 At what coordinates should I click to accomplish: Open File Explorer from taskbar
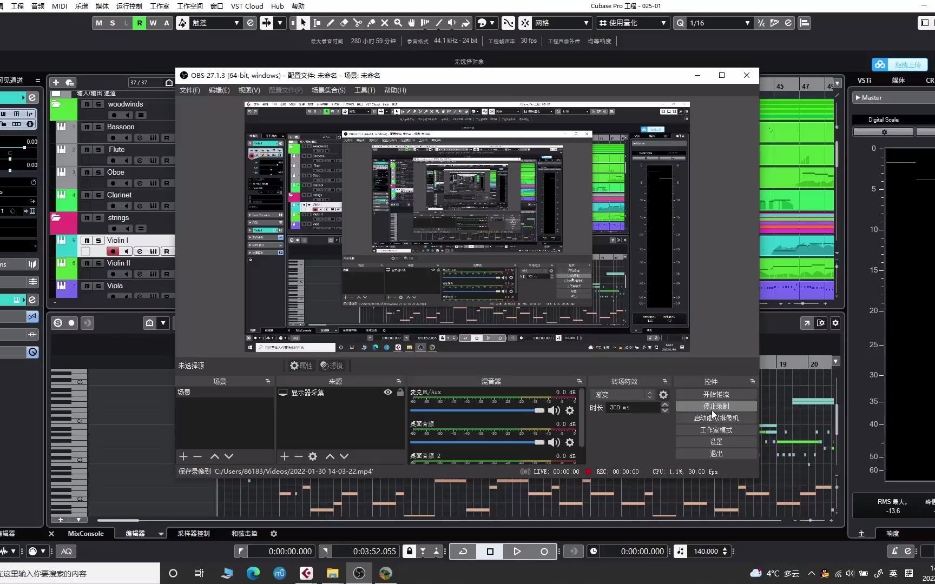click(x=332, y=573)
